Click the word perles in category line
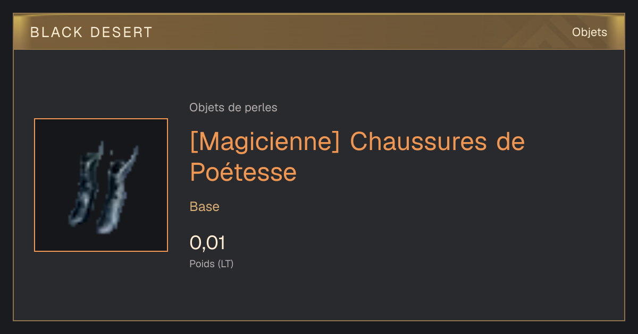This screenshot has height=334, width=638. point(261,108)
